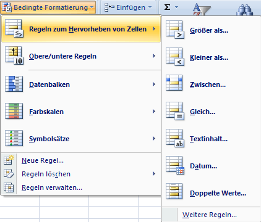Click the Sort and Filter funnel icon

tap(202, 9)
